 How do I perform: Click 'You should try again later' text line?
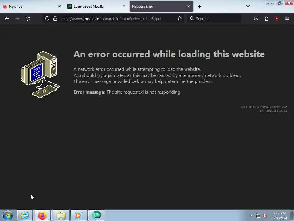point(157,75)
